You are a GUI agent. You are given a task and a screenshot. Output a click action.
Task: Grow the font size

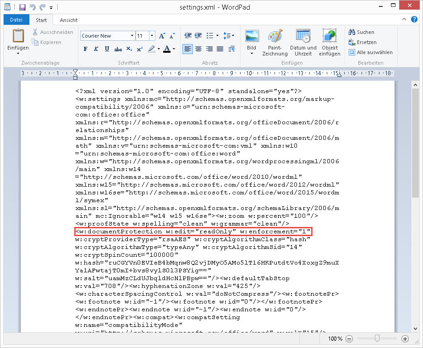click(x=162, y=36)
